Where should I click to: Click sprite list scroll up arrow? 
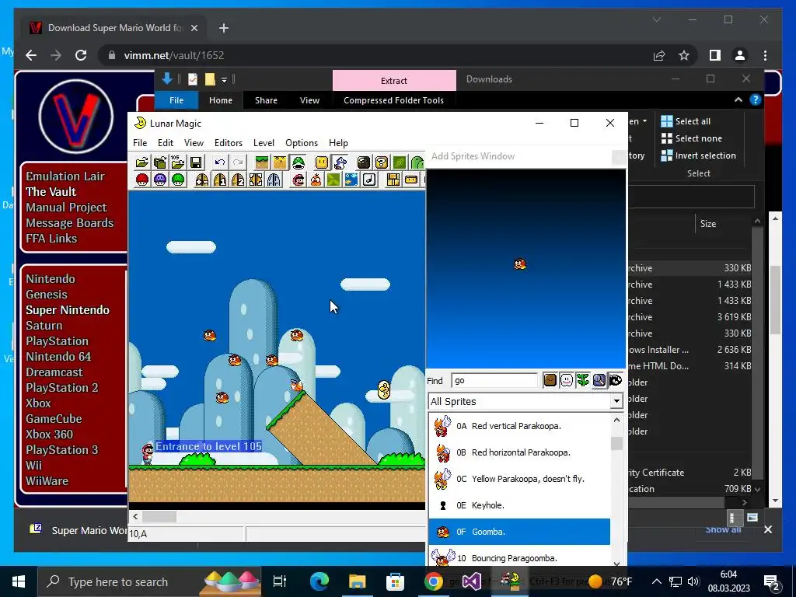click(x=616, y=420)
